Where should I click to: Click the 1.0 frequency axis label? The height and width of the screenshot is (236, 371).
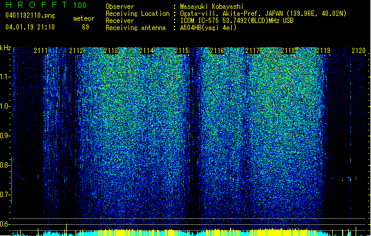(x=5, y=106)
